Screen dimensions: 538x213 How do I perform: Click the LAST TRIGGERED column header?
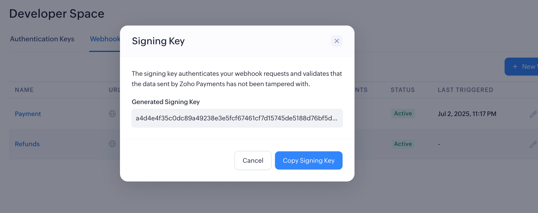(465, 90)
